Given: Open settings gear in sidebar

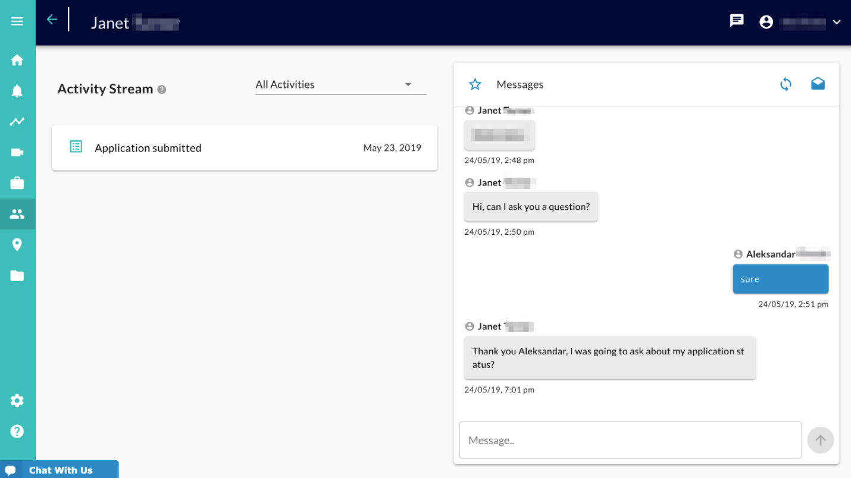Looking at the screenshot, I should pos(17,401).
